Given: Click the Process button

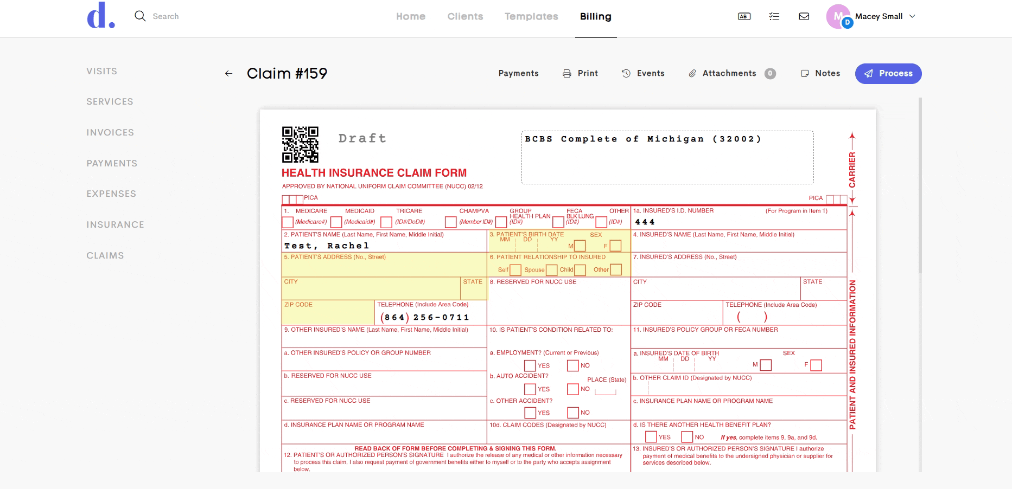Looking at the screenshot, I should pyautogui.click(x=888, y=74).
